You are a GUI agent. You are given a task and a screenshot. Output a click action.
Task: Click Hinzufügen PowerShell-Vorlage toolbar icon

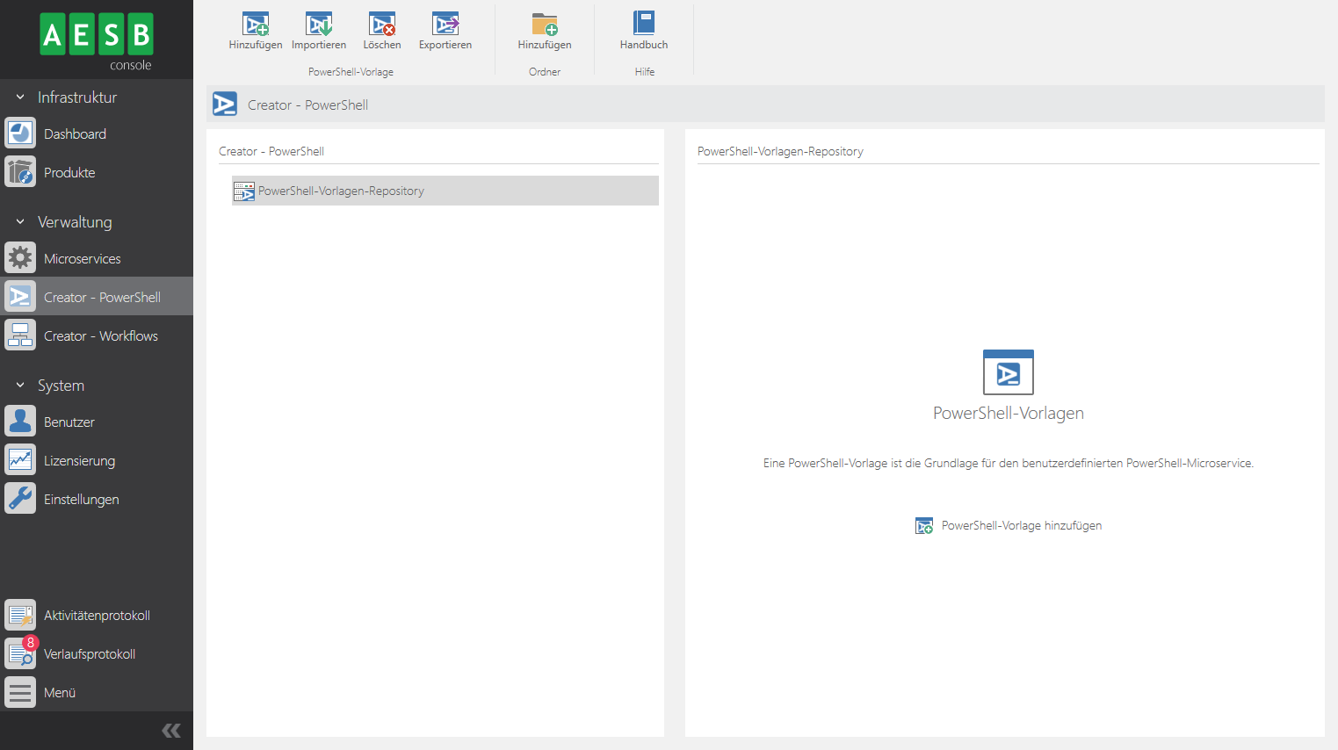[x=256, y=25]
